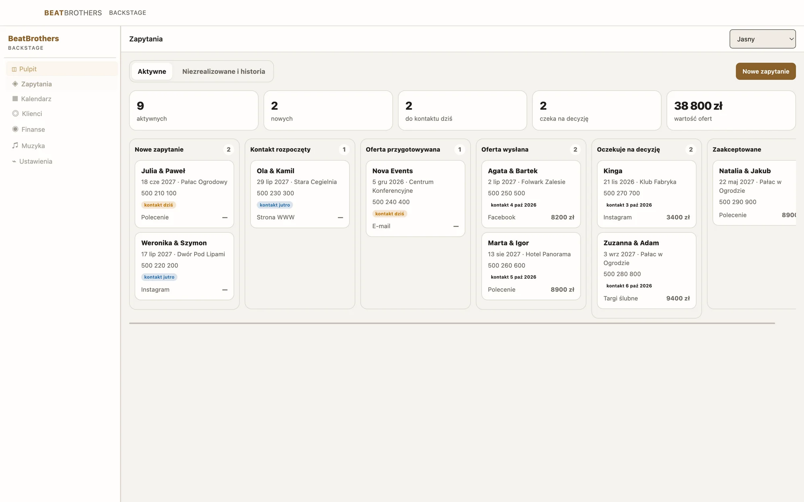Open the Marta & Igor card title
This screenshot has width=804, height=502.
508,243
